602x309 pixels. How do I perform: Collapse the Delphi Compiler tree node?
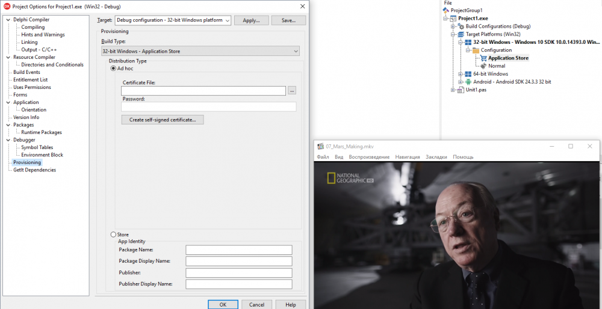pyautogui.click(x=9, y=20)
